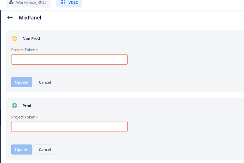The image size is (244, 163).
Task: Click the yellow globe icon for Non Prod
Action: [14, 38]
